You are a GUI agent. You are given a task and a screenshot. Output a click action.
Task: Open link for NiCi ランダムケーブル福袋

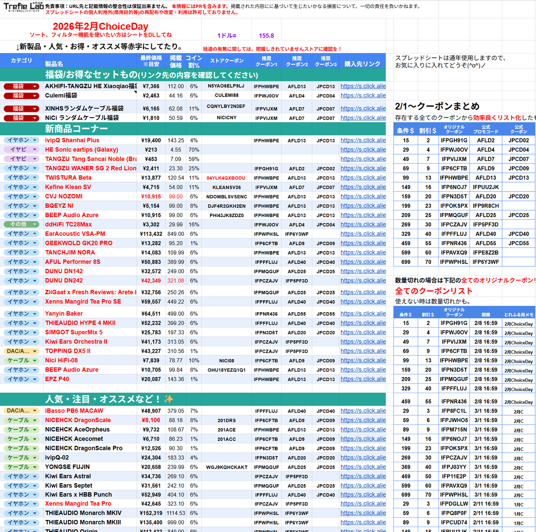363,118
